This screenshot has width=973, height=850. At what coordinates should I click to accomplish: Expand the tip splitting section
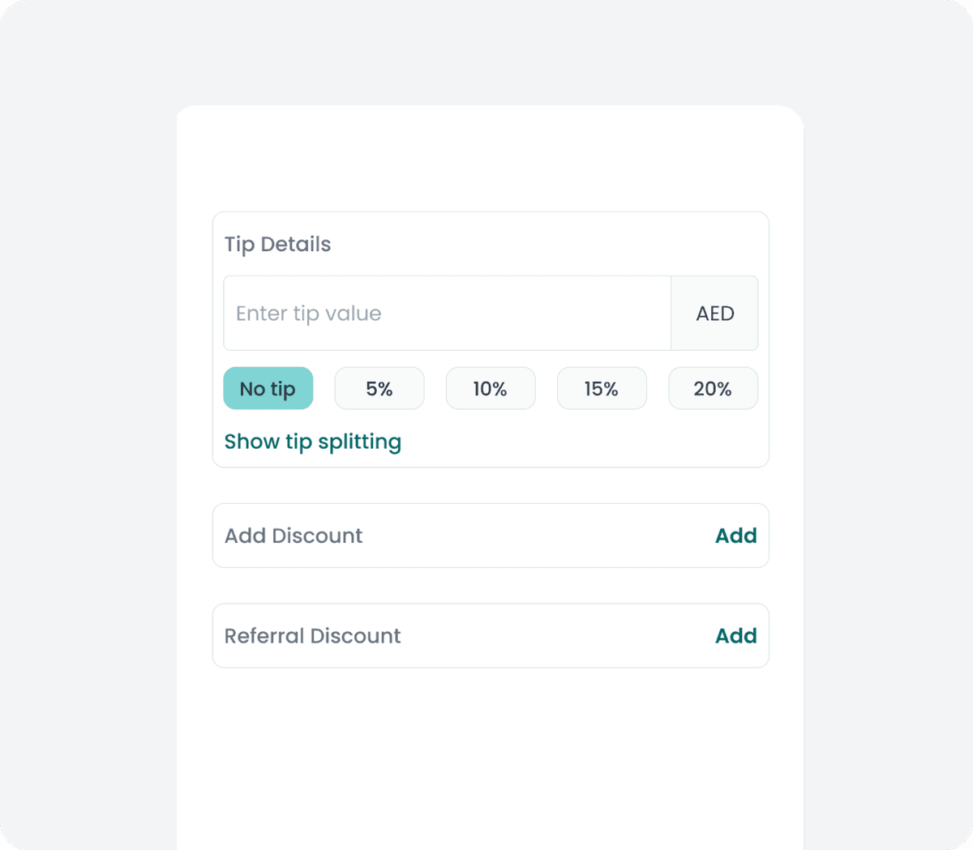[313, 442]
